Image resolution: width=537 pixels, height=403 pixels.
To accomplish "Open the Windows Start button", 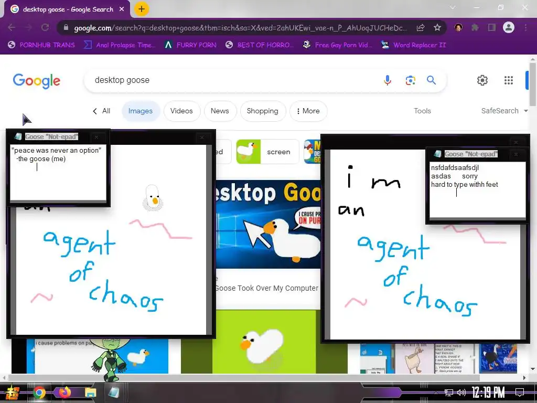I will (13, 393).
